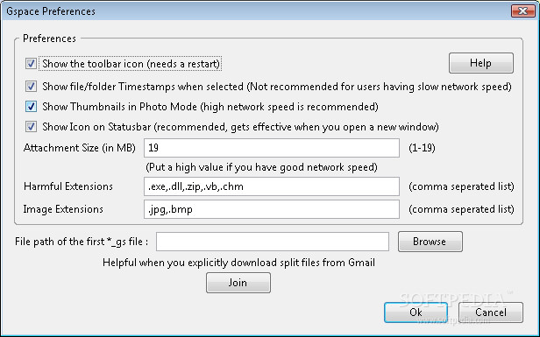
Task: Click the *_gs file path field
Action: [x=273, y=242]
